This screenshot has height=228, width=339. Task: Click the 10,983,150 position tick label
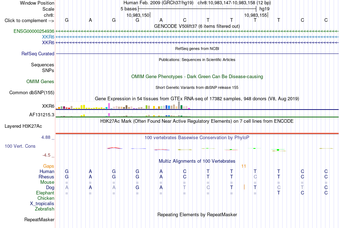[138, 15]
